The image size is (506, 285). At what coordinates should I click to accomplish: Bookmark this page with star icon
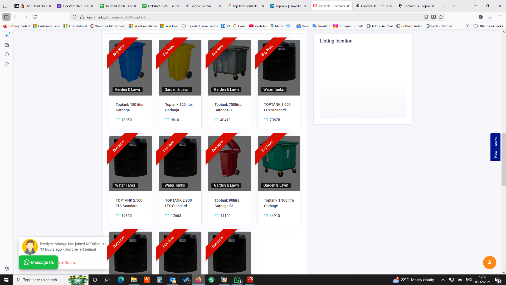point(441,17)
